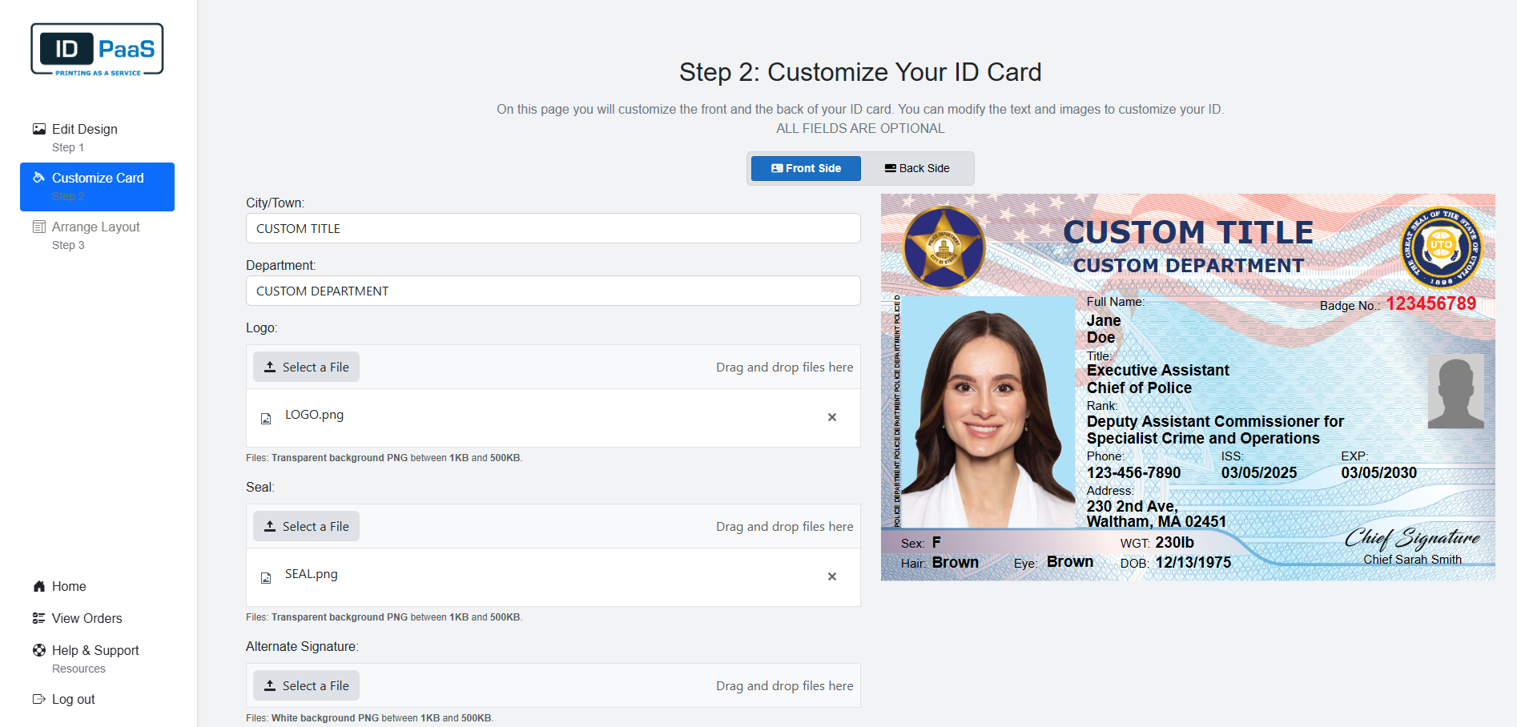Screen dimensions: 1517x727
Task: Switch to the Back Side tab
Action: coord(916,168)
